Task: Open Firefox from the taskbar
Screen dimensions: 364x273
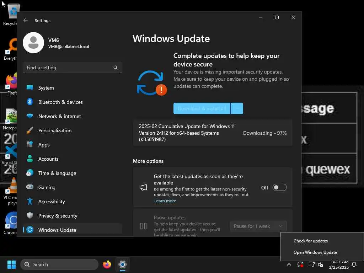Action: [107, 264]
